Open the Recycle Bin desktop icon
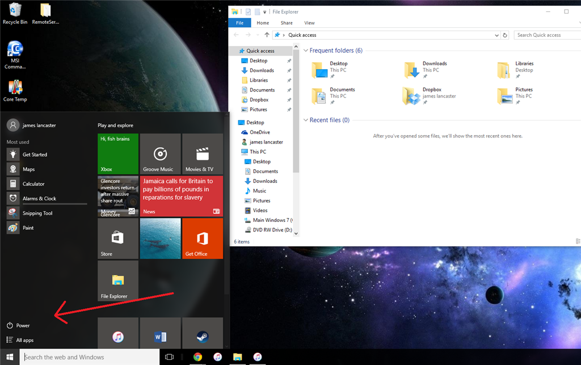581x365 pixels. coord(15,14)
